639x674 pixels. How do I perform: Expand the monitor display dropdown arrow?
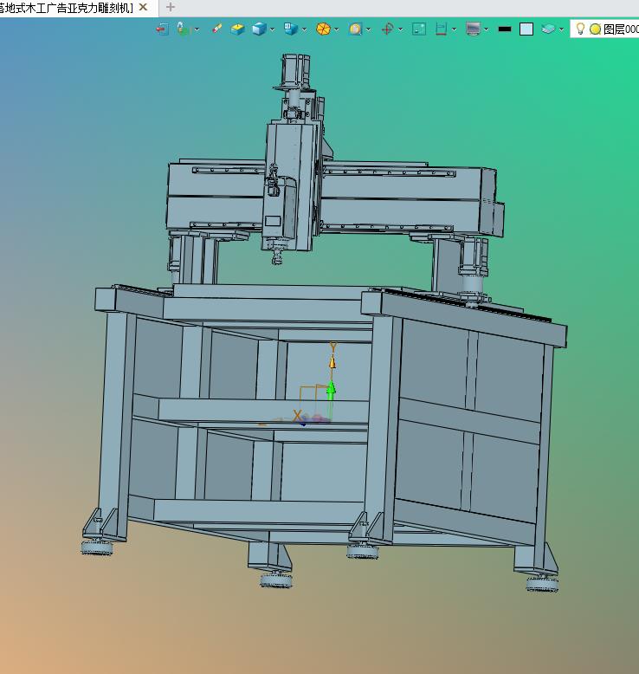click(486, 29)
